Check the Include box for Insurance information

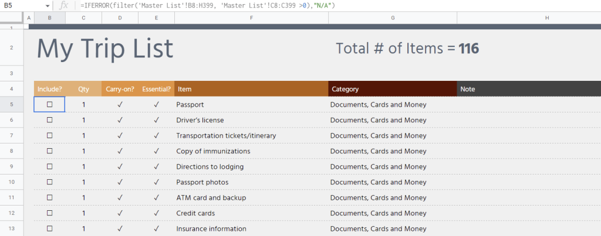tap(49, 228)
